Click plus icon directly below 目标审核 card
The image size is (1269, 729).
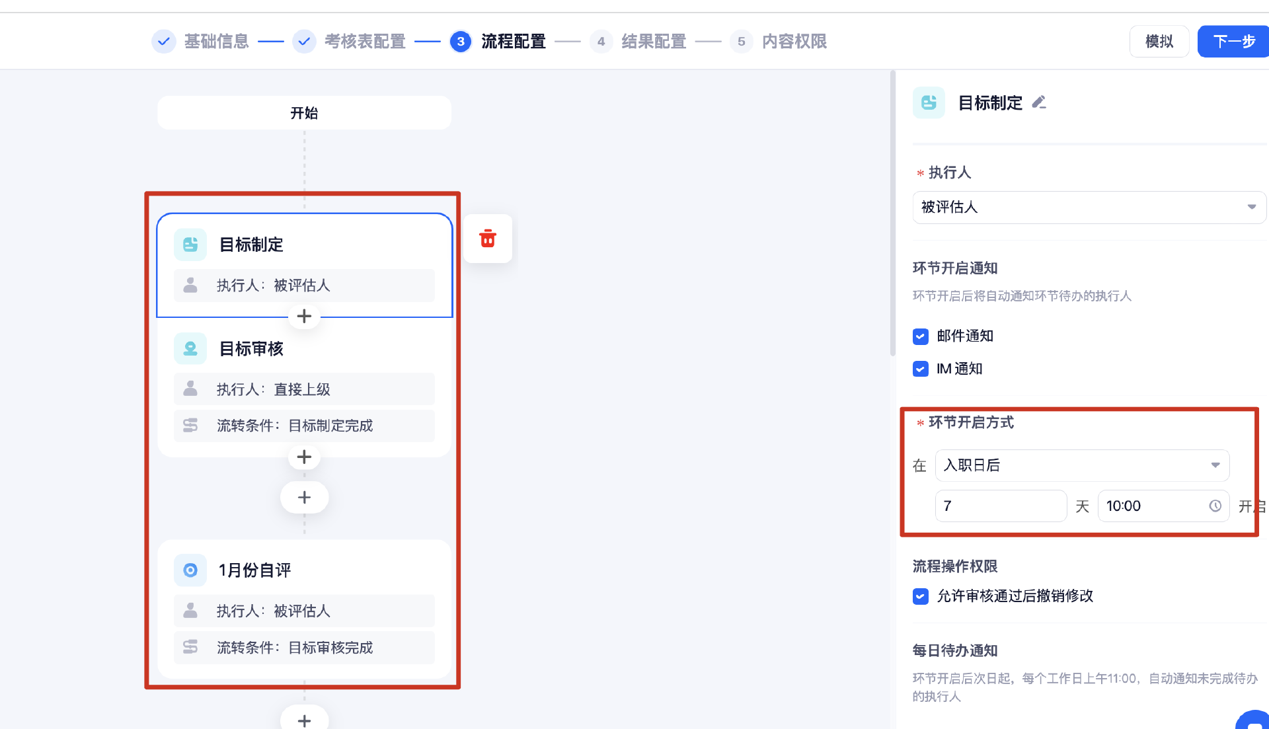(x=304, y=457)
